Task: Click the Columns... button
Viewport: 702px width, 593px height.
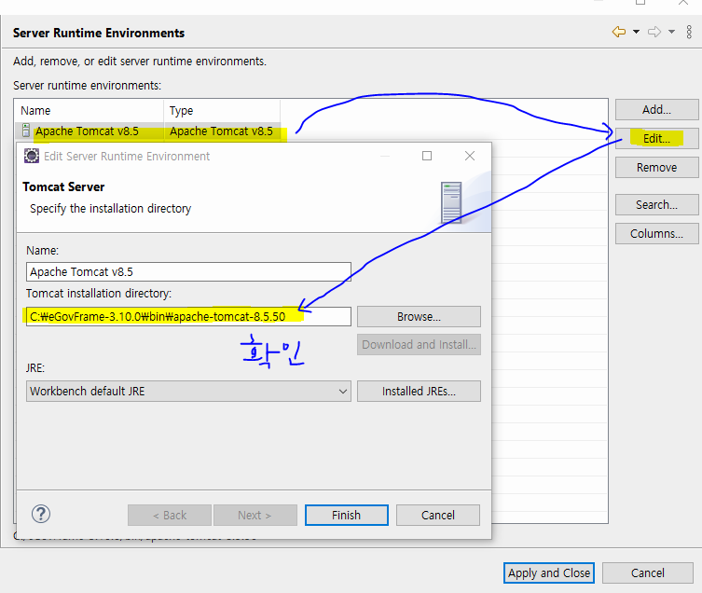Action: tap(656, 233)
